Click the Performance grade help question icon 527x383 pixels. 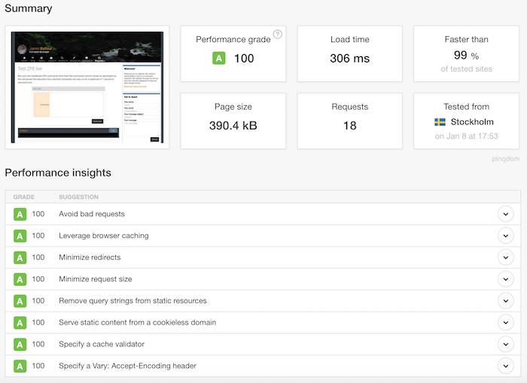[x=277, y=35]
